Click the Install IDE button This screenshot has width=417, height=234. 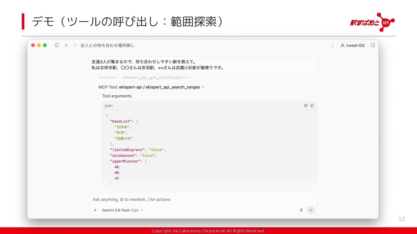[x=352, y=46]
